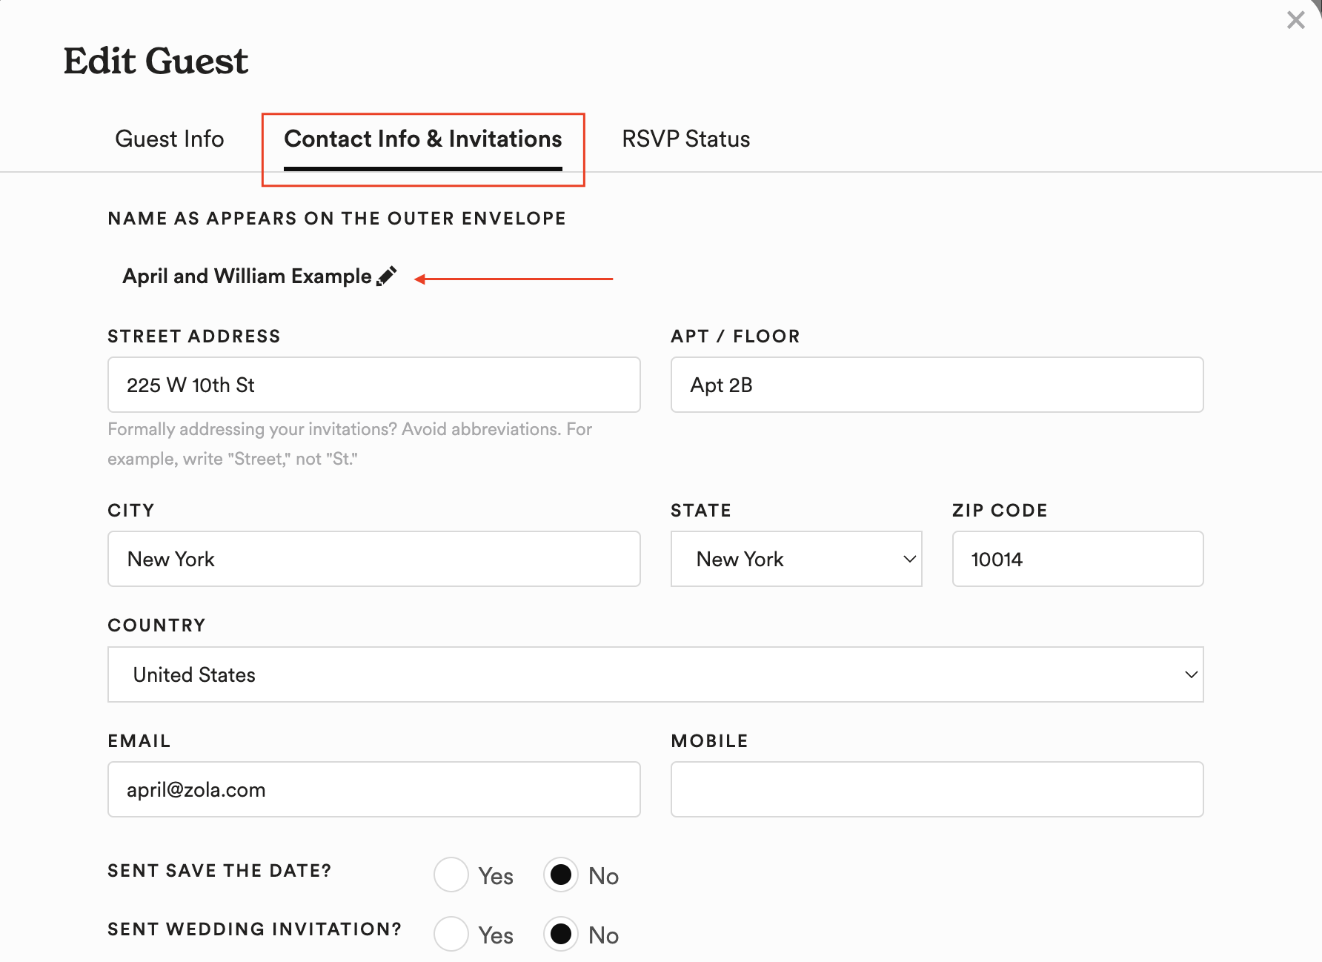Open the State dropdown
The width and height of the screenshot is (1322, 962).
[796, 559]
